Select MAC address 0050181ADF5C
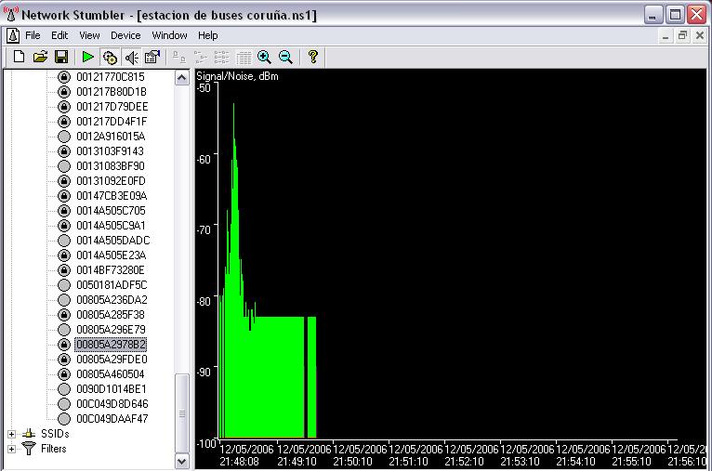 click(112, 285)
